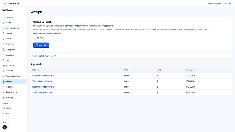
Task: Click ShelfCount logo in top bar
Action: [14, 3]
